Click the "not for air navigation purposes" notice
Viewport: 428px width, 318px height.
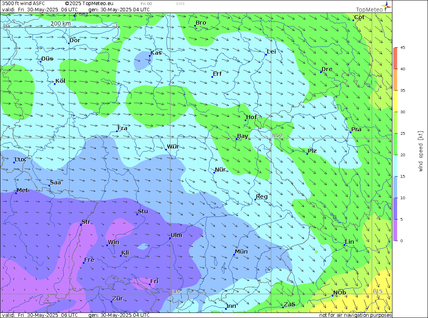[356, 315]
